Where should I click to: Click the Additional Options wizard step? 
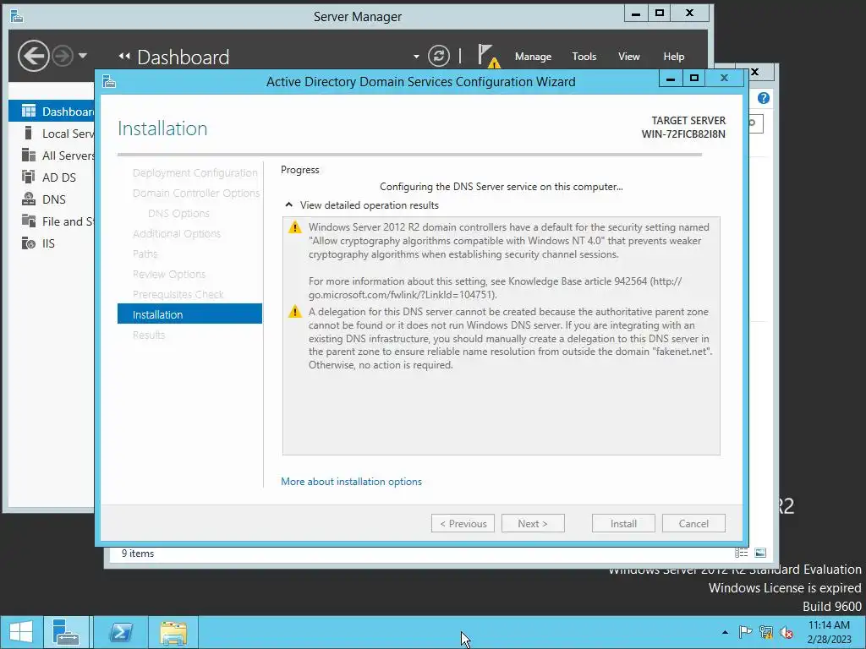[177, 233]
